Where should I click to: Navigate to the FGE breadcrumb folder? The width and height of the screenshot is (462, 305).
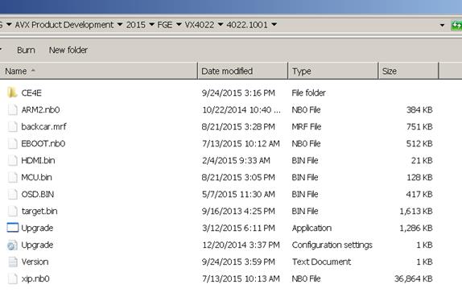pos(165,25)
